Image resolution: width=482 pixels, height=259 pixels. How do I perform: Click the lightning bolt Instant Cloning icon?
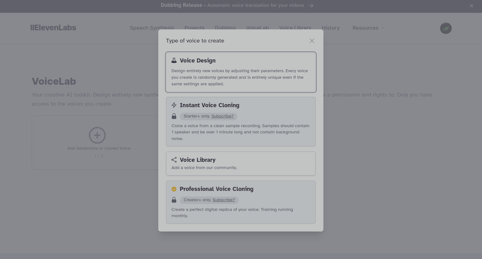pyautogui.click(x=174, y=105)
